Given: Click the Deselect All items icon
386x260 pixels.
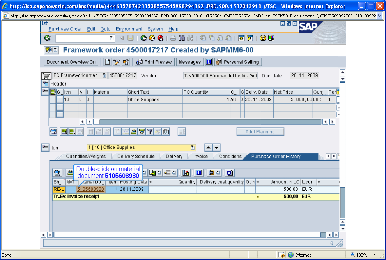Looking at the screenshot, I should [72, 132].
